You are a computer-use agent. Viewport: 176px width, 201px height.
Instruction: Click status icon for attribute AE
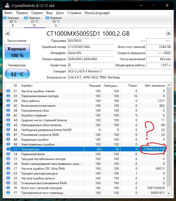(8, 125)
